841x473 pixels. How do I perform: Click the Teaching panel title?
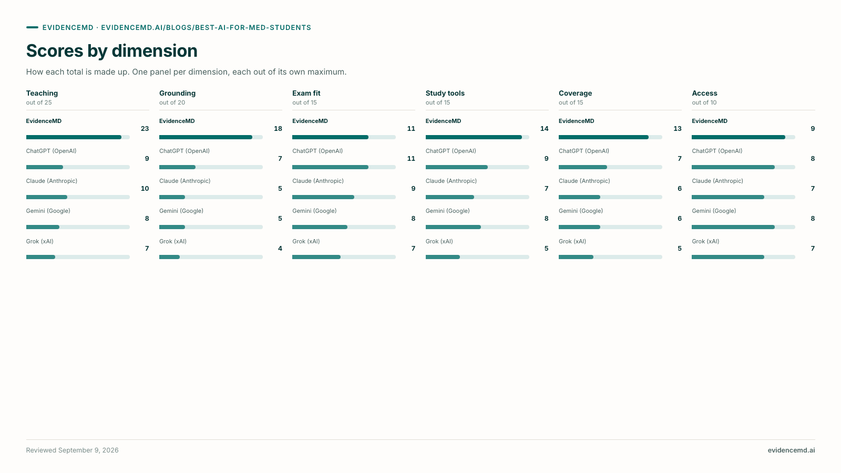42,93
